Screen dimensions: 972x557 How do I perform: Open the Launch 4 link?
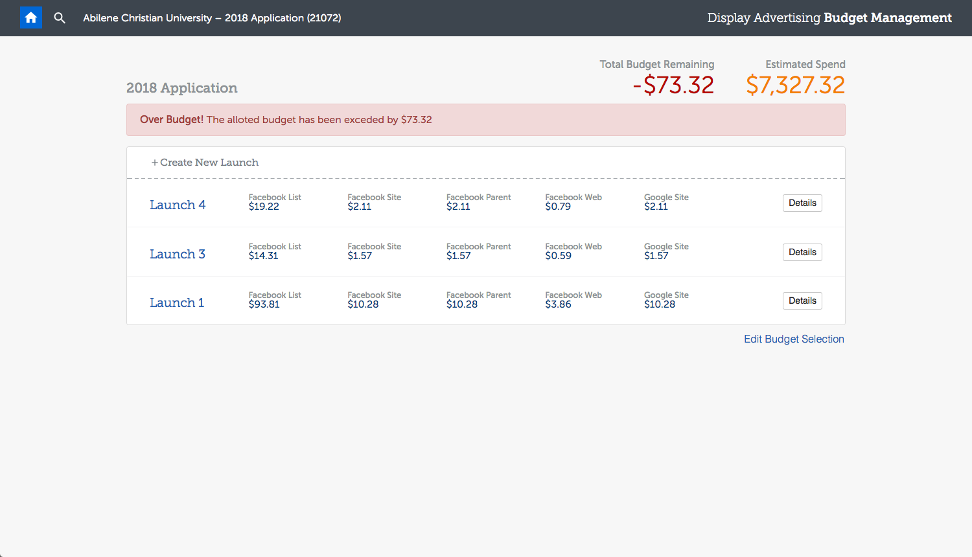point(178,205)
